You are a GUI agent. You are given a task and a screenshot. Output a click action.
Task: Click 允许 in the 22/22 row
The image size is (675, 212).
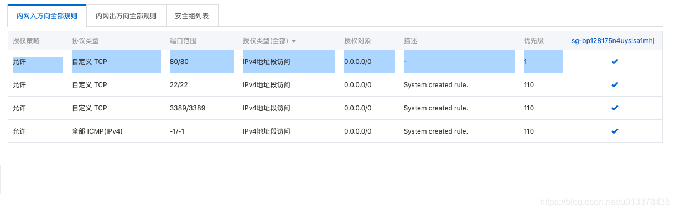tap(19, 85)
